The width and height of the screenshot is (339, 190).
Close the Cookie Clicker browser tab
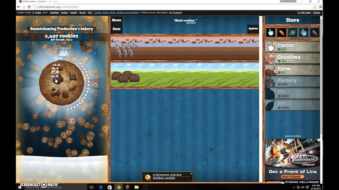[50, 2]
